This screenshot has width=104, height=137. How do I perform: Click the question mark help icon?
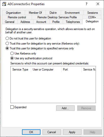click(x=87, y=4)
